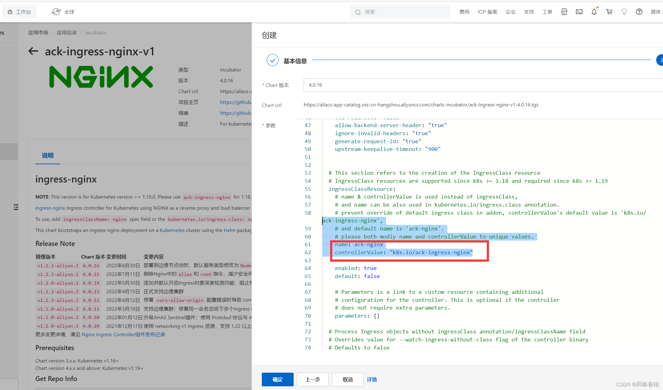
Task: Open the 费用 menu
Action: [464, 12]
